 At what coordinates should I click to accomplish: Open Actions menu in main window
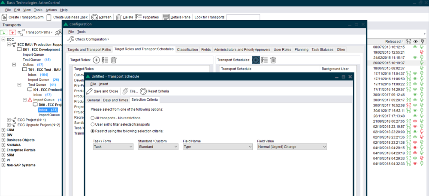[x=51, y=10]
